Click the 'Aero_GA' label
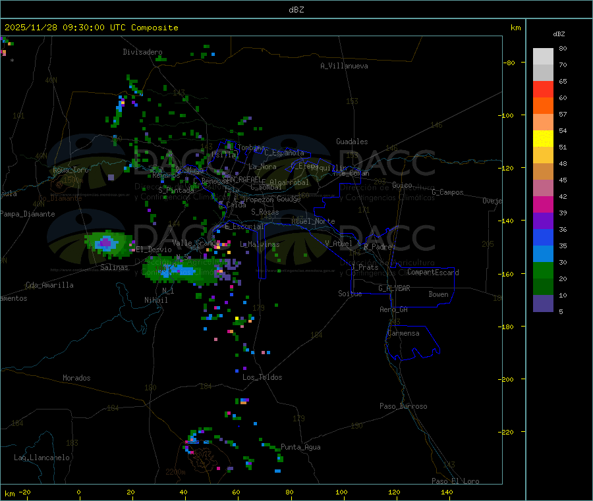The width and height of the screenshot is (593, 501). point(394,309)
